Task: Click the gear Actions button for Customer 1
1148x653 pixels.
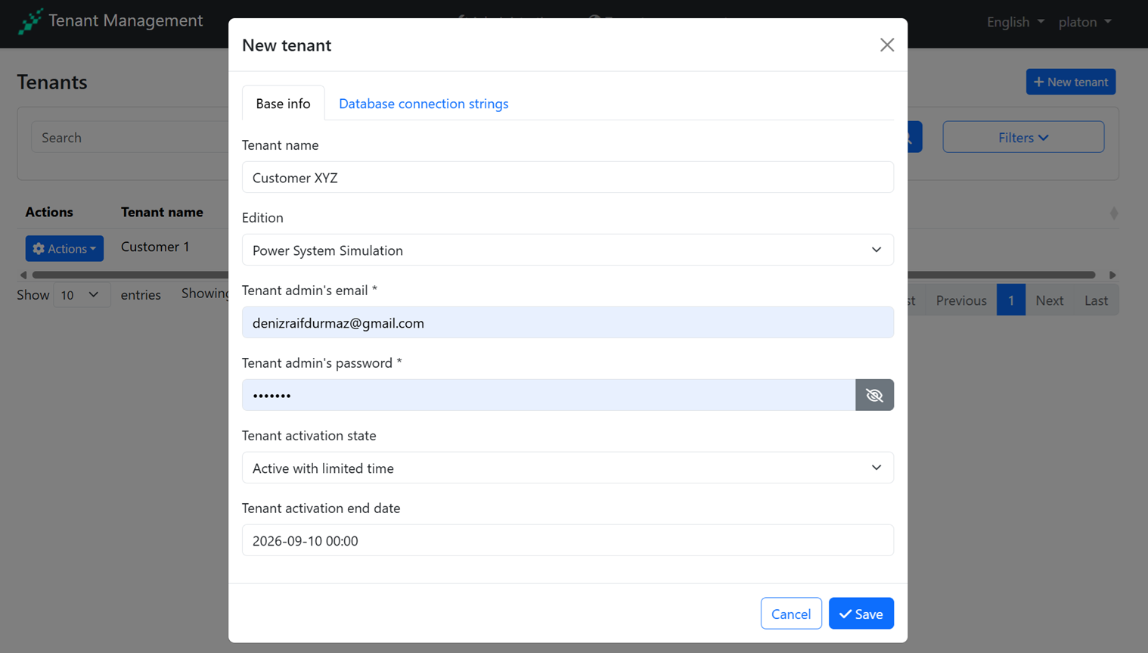Action: pos(64,248)
